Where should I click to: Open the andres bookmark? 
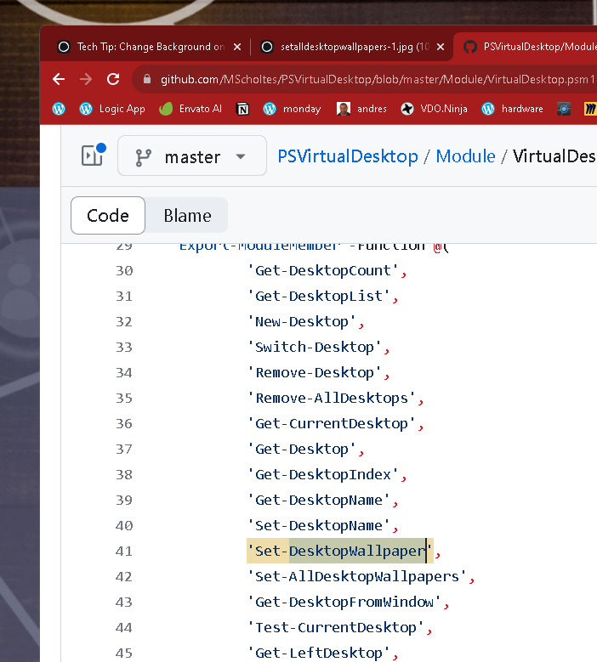[361, 109]
